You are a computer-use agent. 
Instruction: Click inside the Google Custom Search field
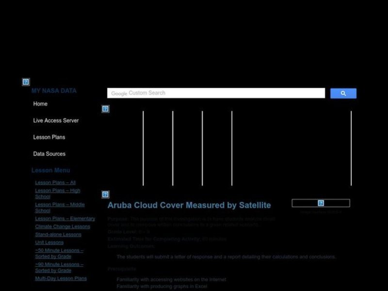215,93
